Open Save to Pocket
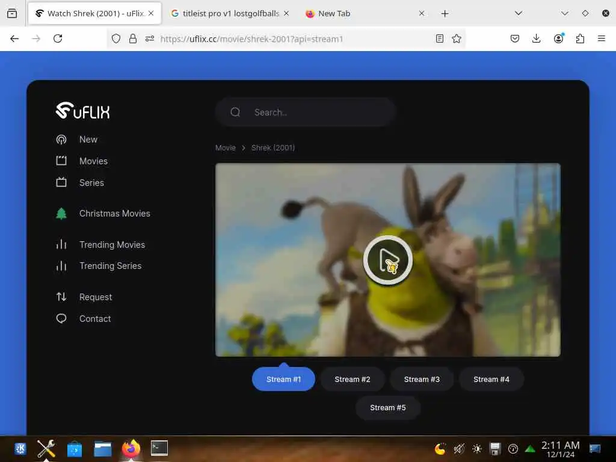Screen dimensions: 616x462 [x=515, y=38]
